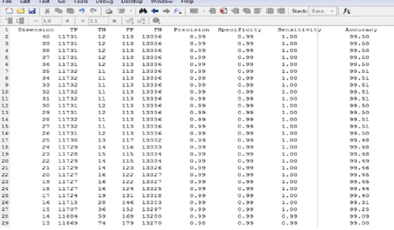
Task: Click the Precision column header text
Action: [192, 29]
